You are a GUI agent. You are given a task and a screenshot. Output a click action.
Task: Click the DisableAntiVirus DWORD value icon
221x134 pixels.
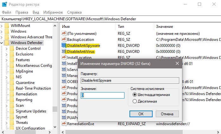point(64,52)
